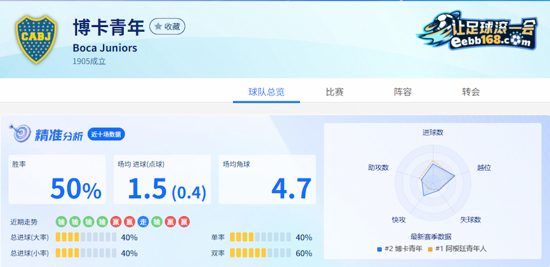This screenshot has height=267, width=550.
Task: Select the ninth 近期走势 badge, a 赢
Action: (x=170, y=222)
